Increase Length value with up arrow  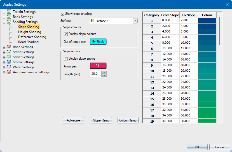click(x=104, y=73)
